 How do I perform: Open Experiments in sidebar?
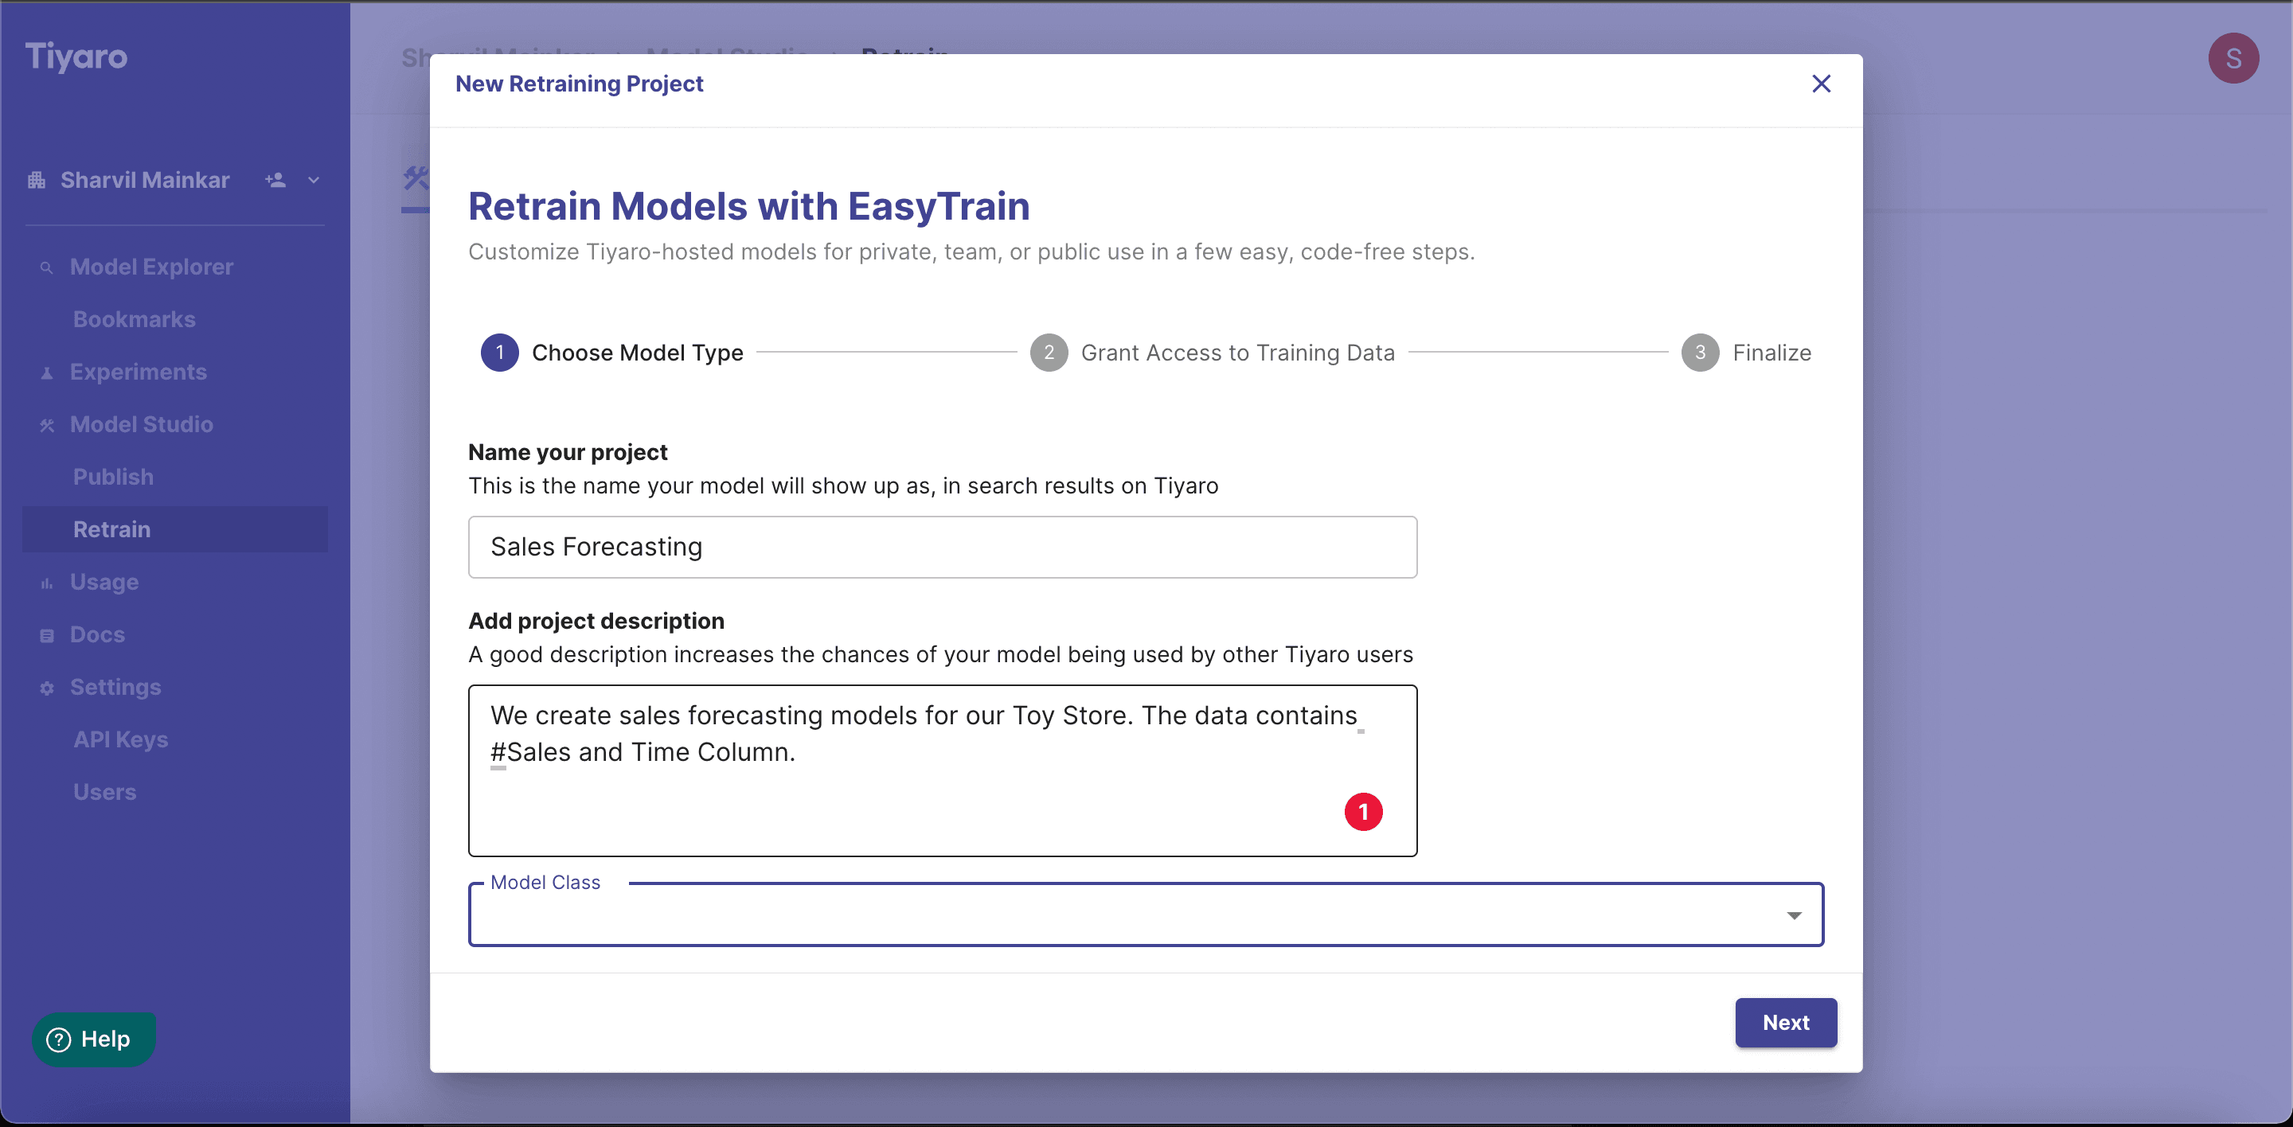click(138, 372)
